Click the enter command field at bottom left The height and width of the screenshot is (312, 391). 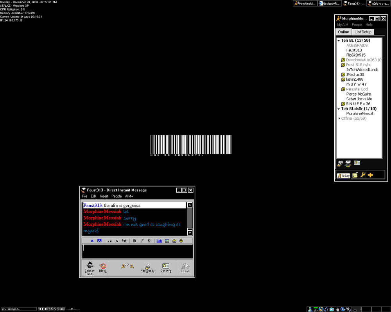point(19,309)
